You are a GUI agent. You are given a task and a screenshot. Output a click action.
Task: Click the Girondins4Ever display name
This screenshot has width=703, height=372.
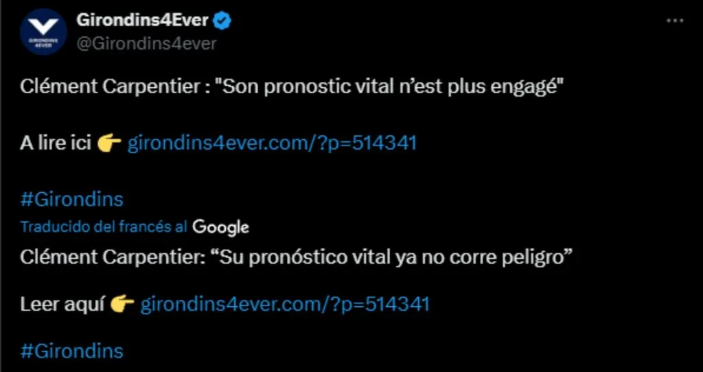tap(142, 21)
